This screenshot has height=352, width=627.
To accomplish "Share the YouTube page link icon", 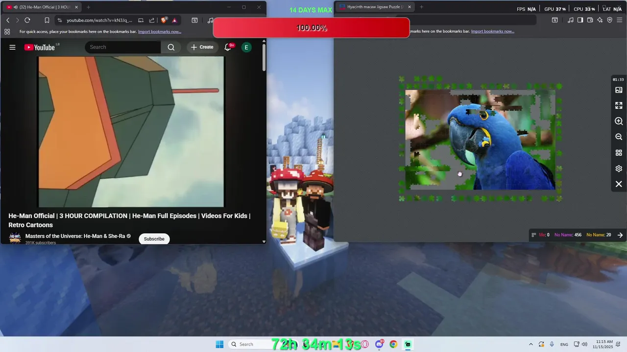I will [151, 20].
